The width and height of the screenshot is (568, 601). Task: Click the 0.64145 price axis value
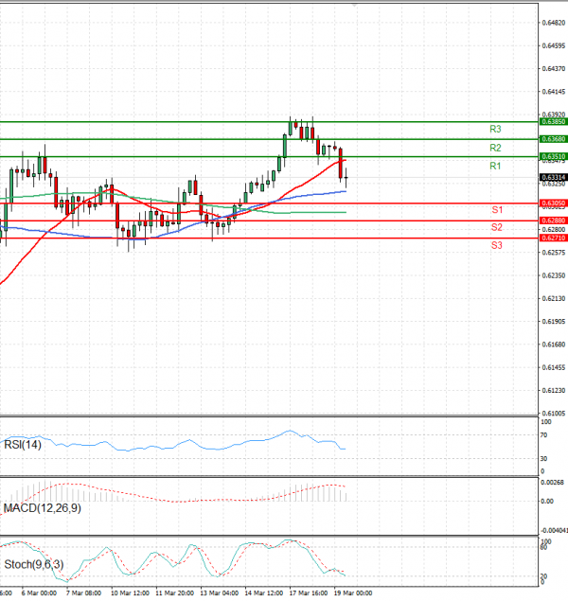tap(554, 92)
